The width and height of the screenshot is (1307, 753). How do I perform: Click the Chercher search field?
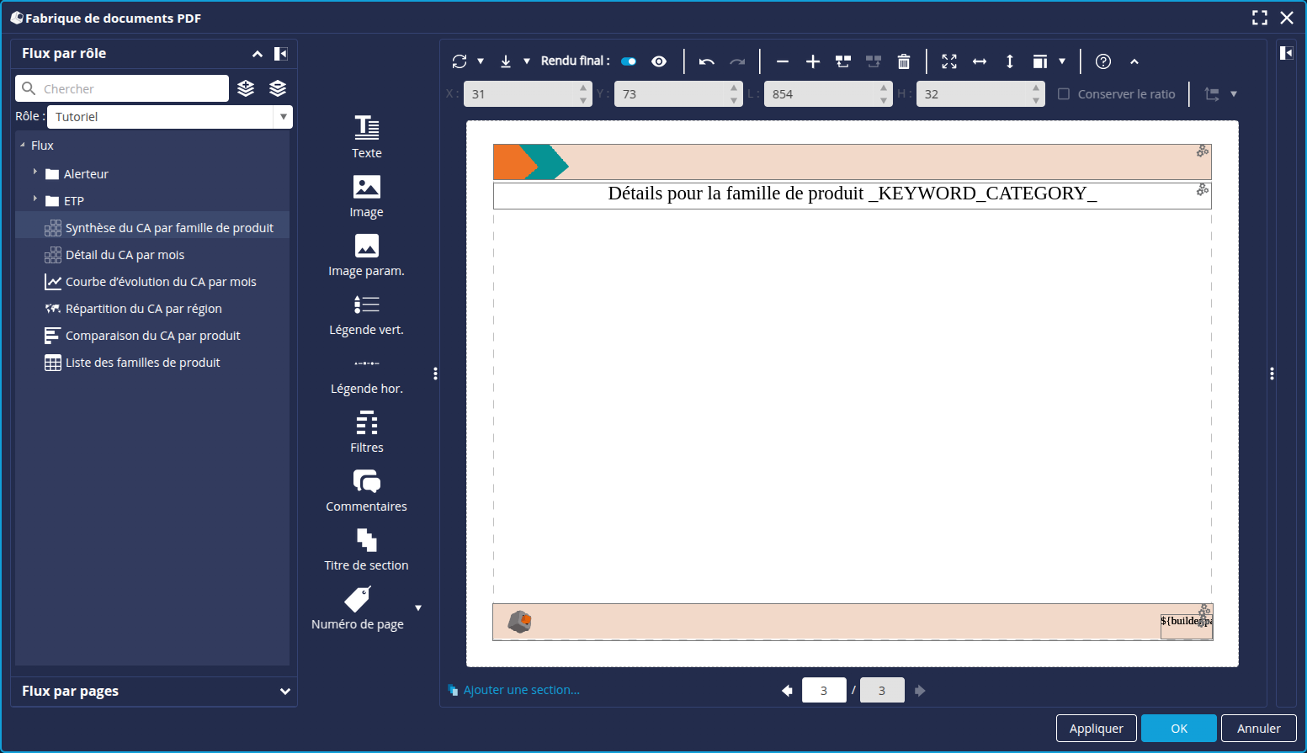(x=130, y=88)
